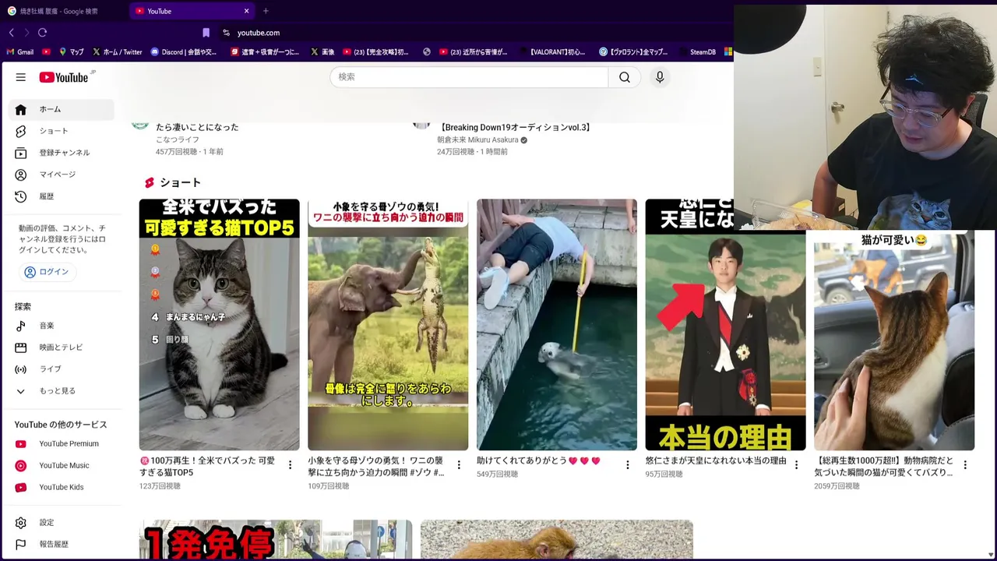Go to ホーム in the sidebar

(62, 109)
